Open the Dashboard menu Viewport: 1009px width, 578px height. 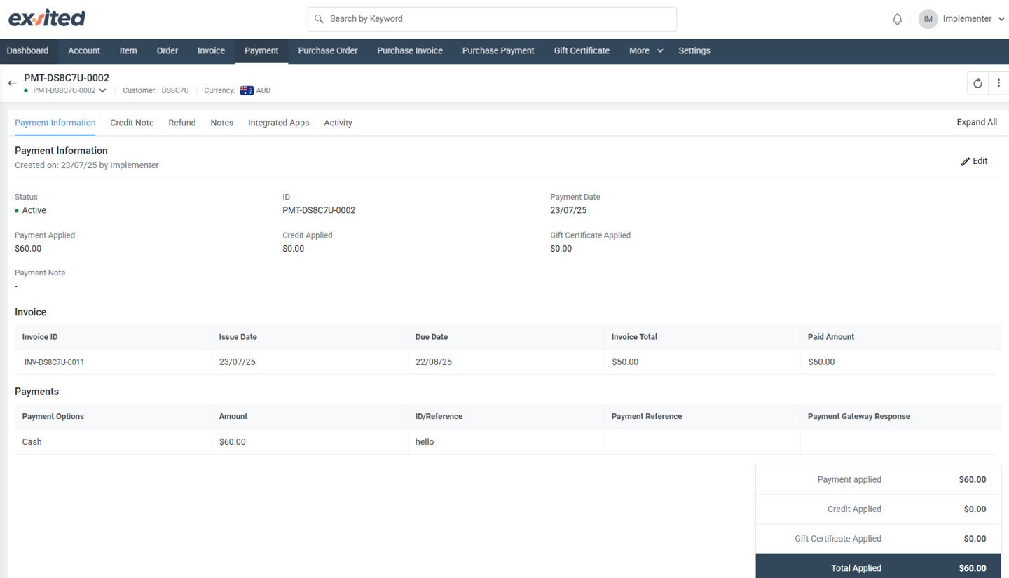[x=27, y=50]
